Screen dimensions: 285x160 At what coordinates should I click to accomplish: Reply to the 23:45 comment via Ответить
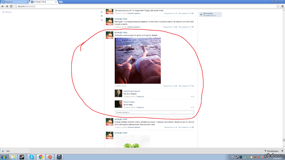[x=140, y=107]
